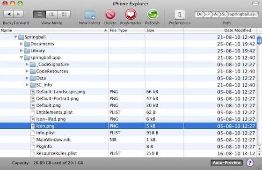Click the red Delete icon

[110, 15]
